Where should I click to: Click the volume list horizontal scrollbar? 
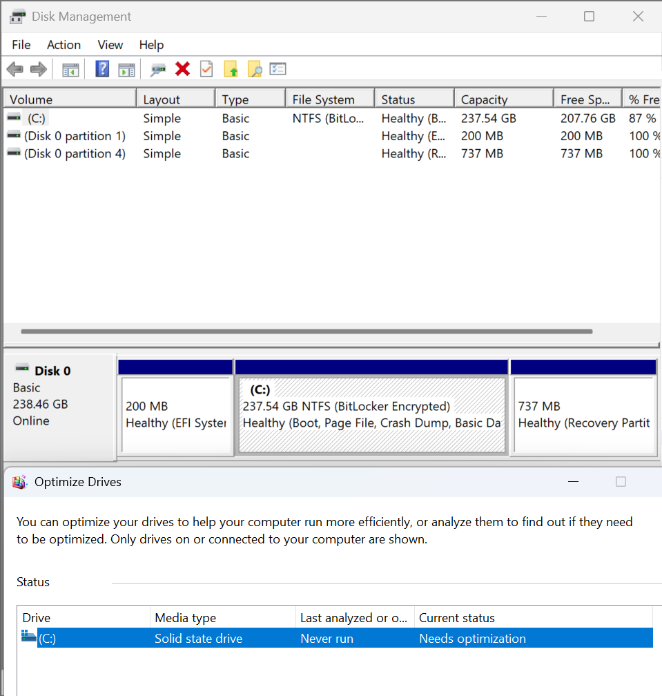tap(306, 331)
